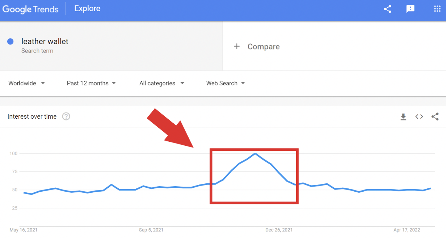
Task: Expand the All categories dropdown
Action: click(x=162, y=83)
